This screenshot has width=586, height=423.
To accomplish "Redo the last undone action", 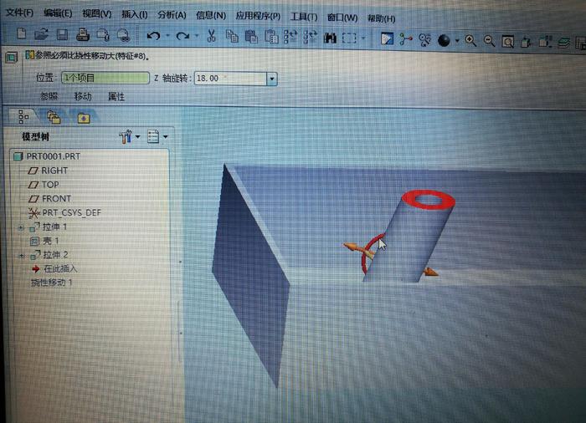I will click(x=182, y=36).
